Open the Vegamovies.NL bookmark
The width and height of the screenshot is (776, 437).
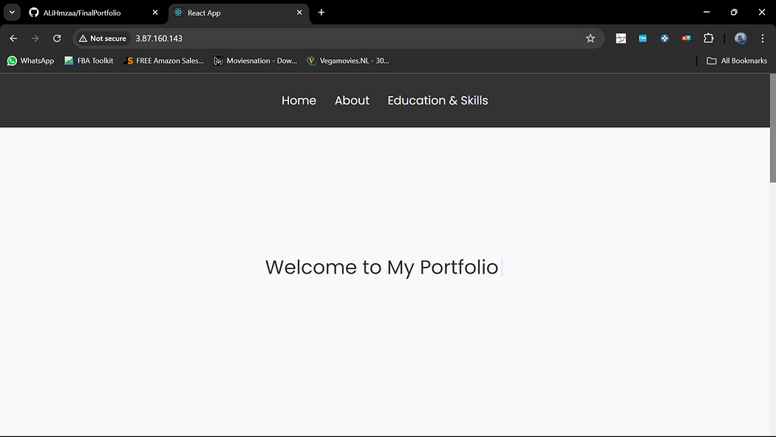coord(348,61)
